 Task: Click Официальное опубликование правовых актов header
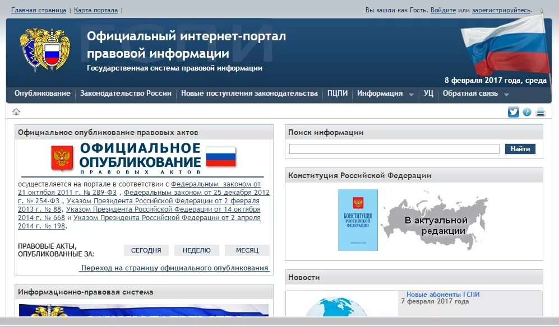coord(144,132)
